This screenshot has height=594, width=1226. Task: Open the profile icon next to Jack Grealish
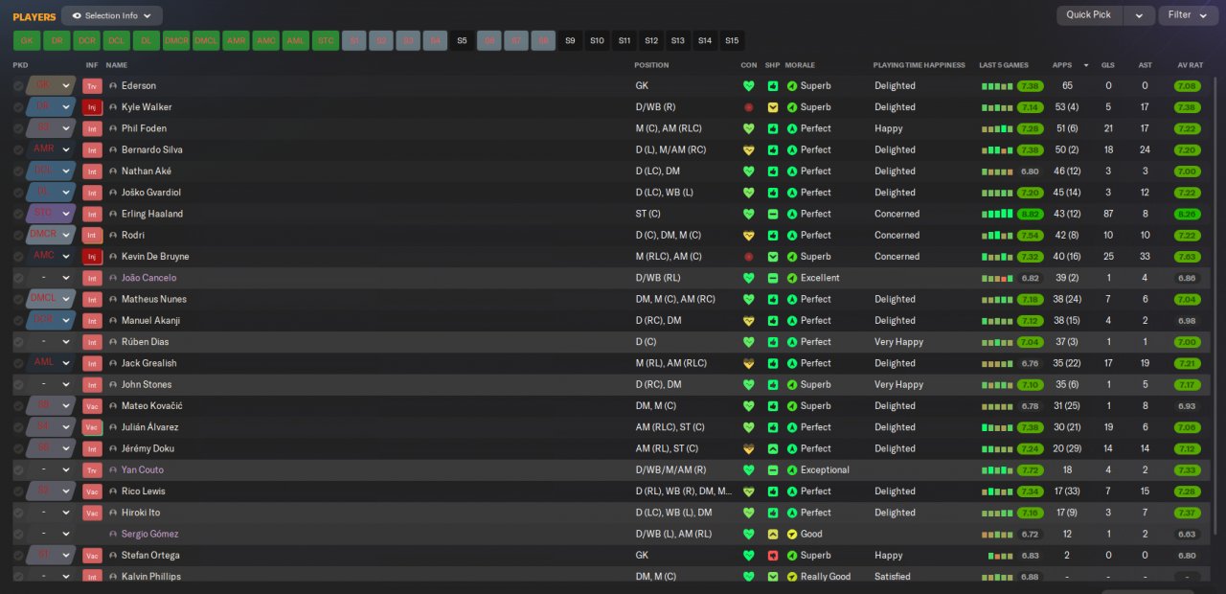(113, 363)
